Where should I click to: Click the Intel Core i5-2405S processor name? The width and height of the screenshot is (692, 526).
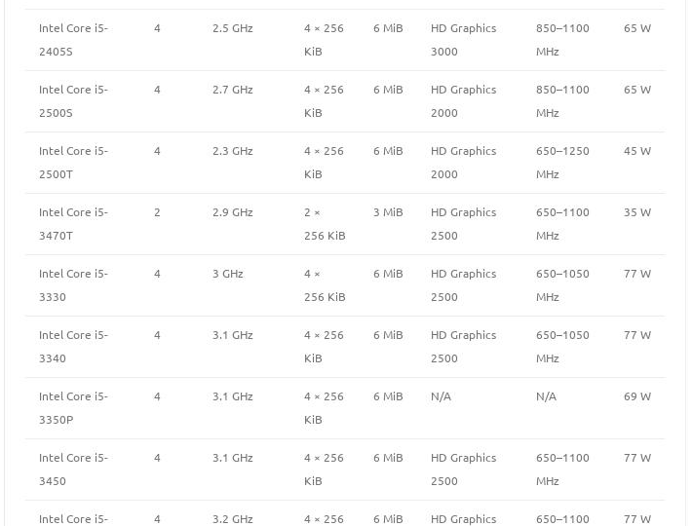(73, 40)
